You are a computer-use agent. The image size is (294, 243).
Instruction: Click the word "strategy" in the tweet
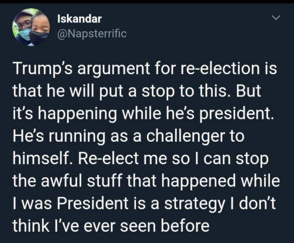(195, 205)
